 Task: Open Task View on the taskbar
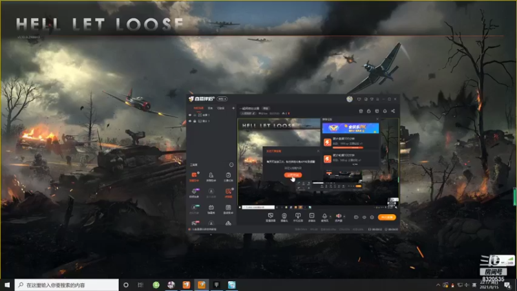pyautogui.click(x=140, y=285)
